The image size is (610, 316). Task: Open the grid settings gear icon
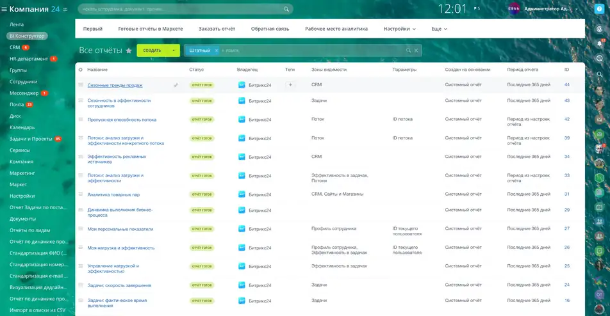(81, 69)
